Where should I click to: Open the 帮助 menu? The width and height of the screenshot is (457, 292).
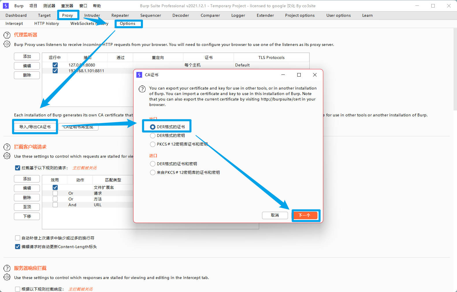pyautogui.click(x=97, y=6)
